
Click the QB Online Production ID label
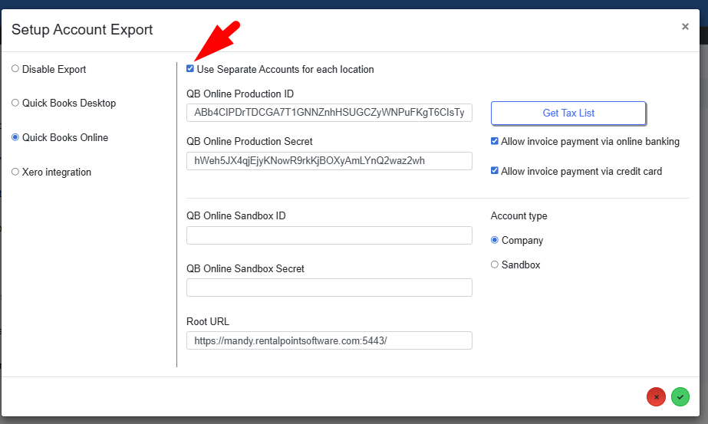coord(240,94)
